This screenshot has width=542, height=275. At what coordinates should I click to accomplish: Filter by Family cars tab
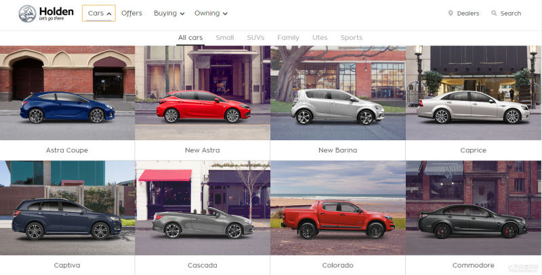[288, 38]
